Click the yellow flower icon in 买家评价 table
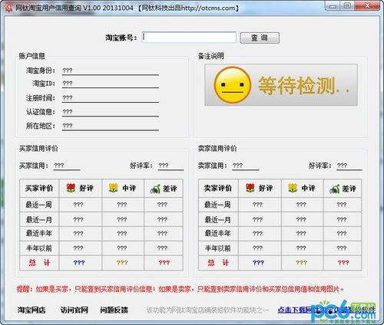This screenshot has width=384, height=325. pyautogui.click(x=114, y=188)
